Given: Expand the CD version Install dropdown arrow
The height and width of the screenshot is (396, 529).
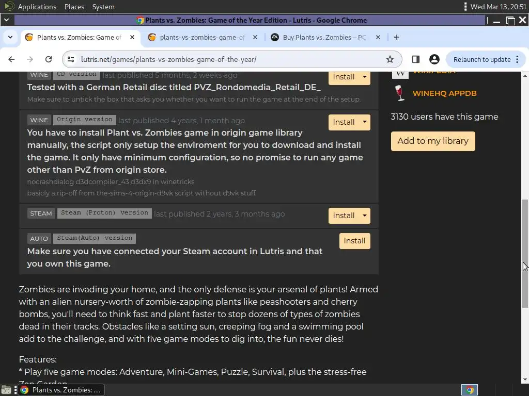Looking at the screenshot, I should 364,77.
